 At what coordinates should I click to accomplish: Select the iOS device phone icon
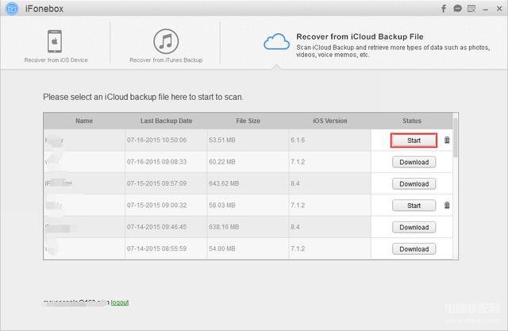coord(55,41)
